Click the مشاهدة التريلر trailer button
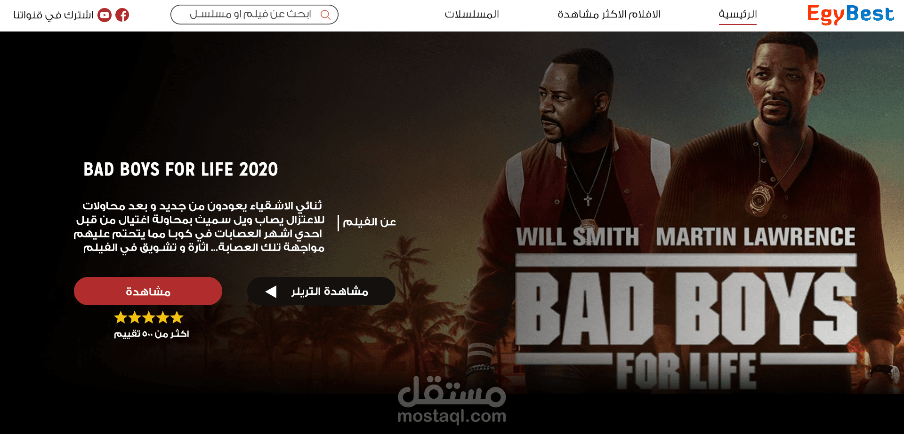The width and height of the screenshot is (904, 434). click(x=321, y=291)
